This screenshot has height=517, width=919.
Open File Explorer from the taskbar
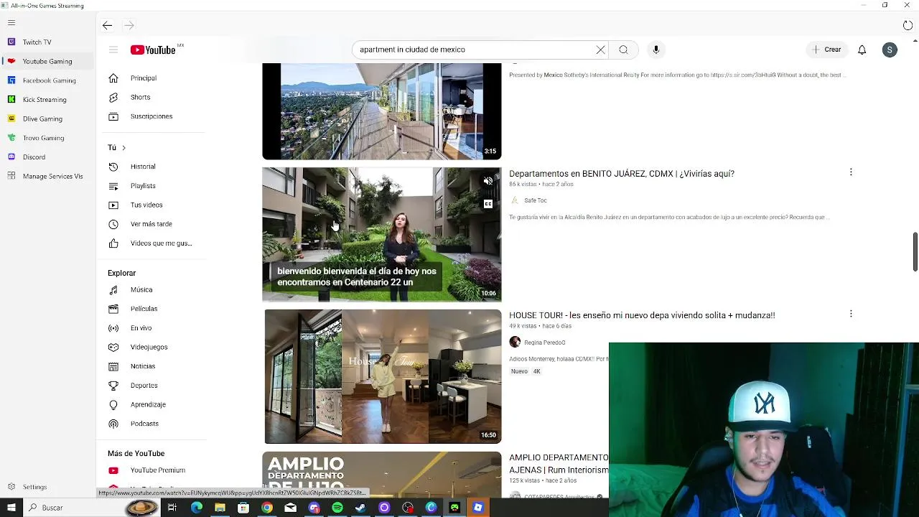coord(220,508)
